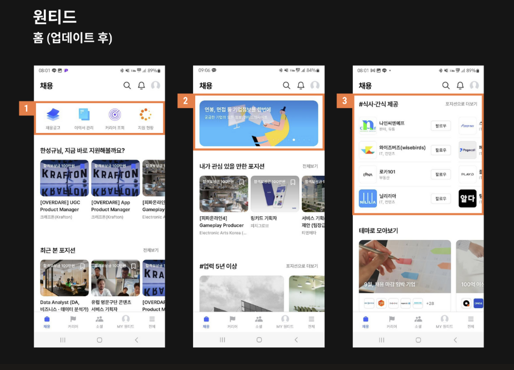Open the 링키드 기획자 position thumbnail

[275, 194]
